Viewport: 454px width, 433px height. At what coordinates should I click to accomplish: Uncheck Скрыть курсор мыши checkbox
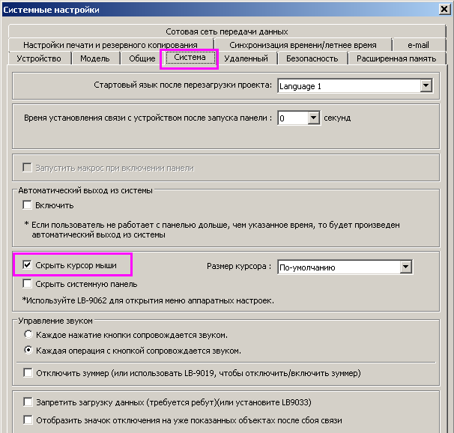[27, 264]
